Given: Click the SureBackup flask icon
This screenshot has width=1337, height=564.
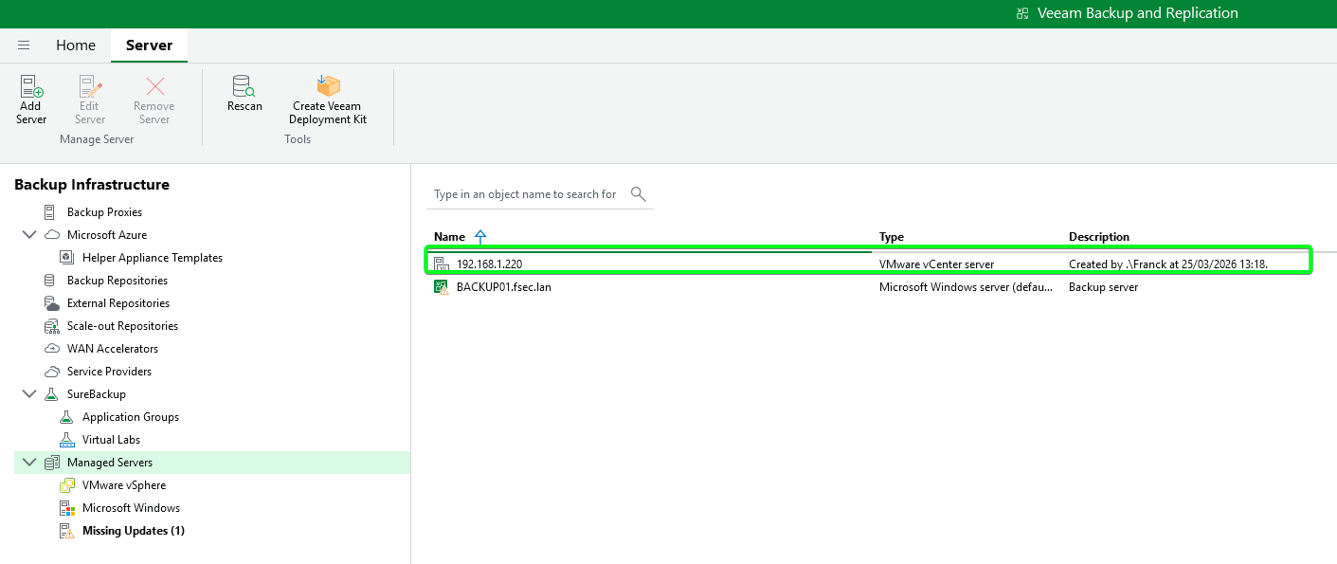Looking at the screenshot, I should [x=51, y=394].
